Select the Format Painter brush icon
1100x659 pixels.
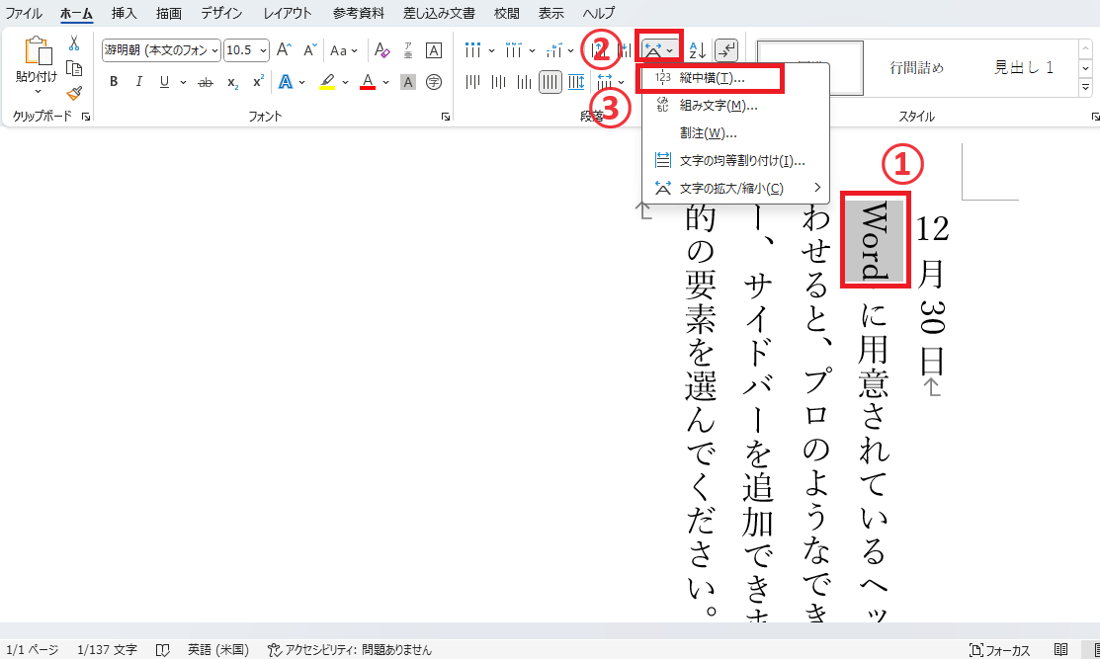(74, 92)
